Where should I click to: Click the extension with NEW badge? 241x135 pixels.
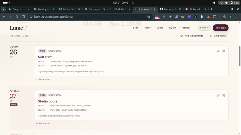click(x=157, y=17)
